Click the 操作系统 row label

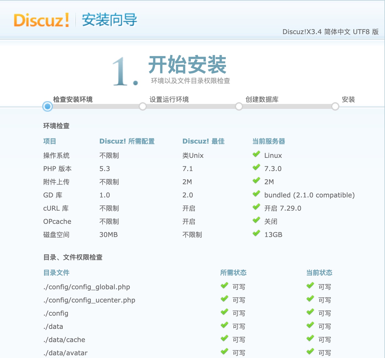point(56,155)
